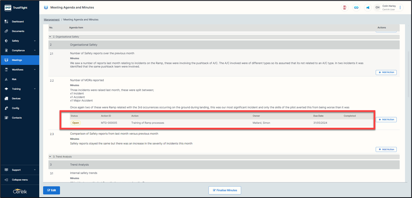This screenshot has width=412, height=198.
Task: Click the Config icon in sidebar
Action: click(x=6, y=108)
